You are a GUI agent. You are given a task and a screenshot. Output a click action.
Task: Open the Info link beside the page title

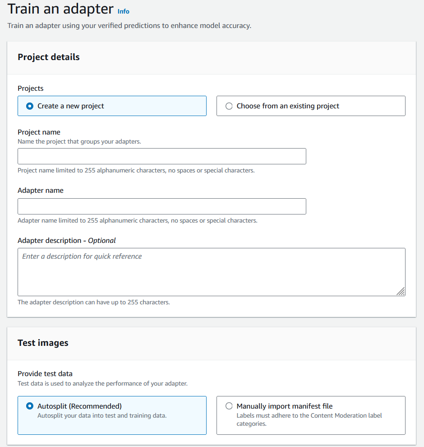pos(123,11)
